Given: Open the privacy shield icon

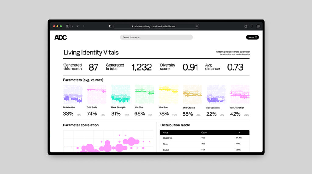Looking at the screenshot, I should pos(110,26).
